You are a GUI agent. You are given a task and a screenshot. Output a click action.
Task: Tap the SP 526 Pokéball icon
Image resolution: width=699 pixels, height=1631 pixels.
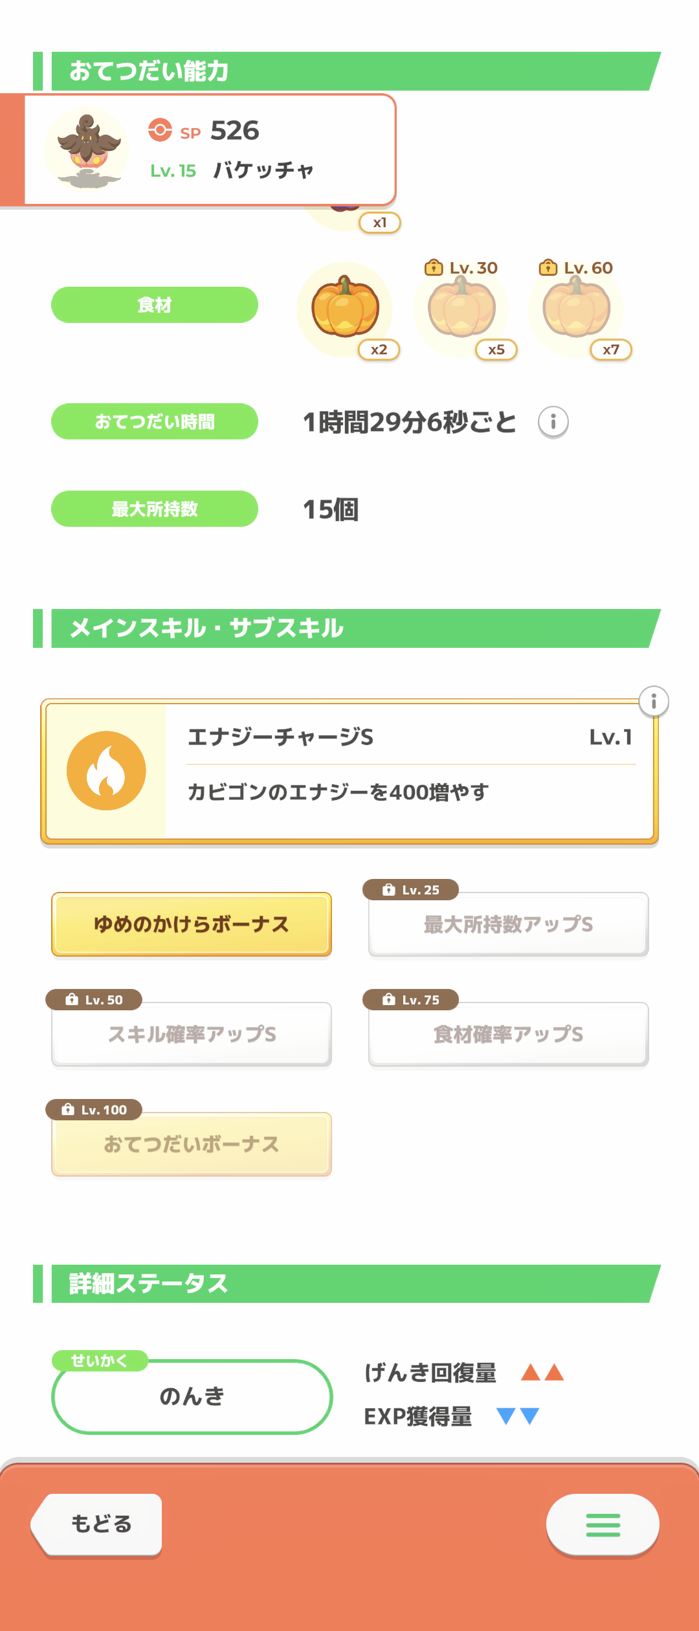tap(160, 130)
